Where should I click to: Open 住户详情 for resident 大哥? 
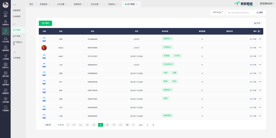(x=253, y=65)
